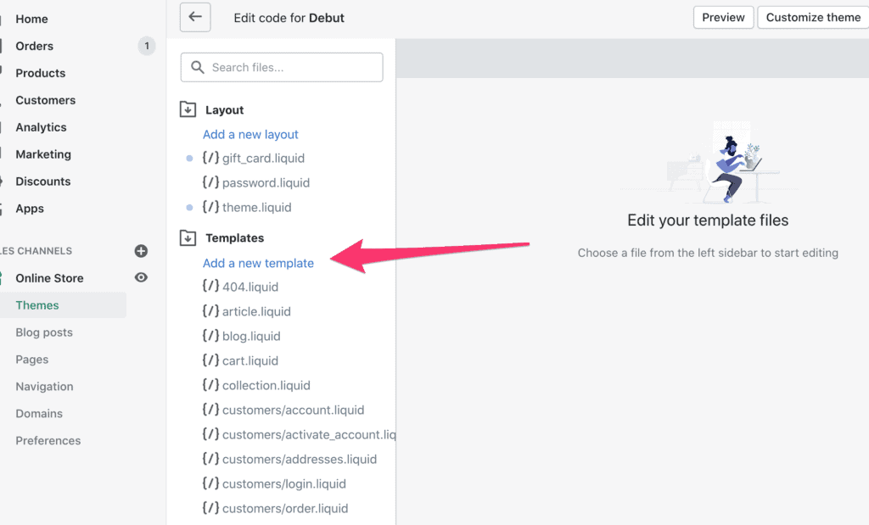The image size is (869, 525).
Task: Open the Customize theme button
Action: (812, 17)
